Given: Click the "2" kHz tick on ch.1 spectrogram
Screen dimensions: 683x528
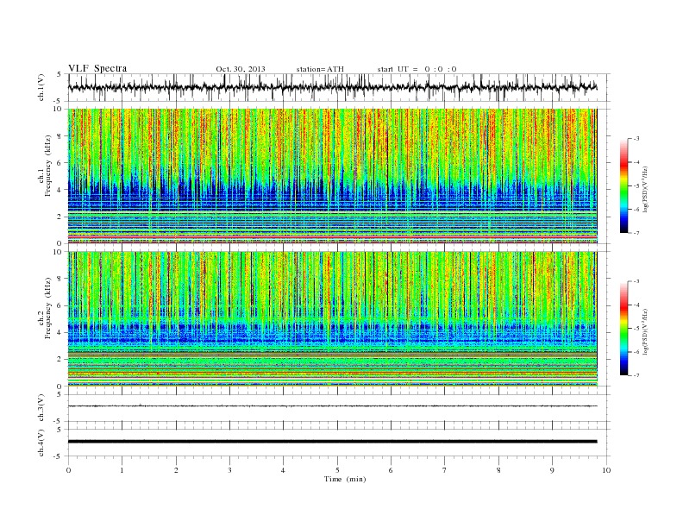Looking at the screenshot, I should pos(60,217).
